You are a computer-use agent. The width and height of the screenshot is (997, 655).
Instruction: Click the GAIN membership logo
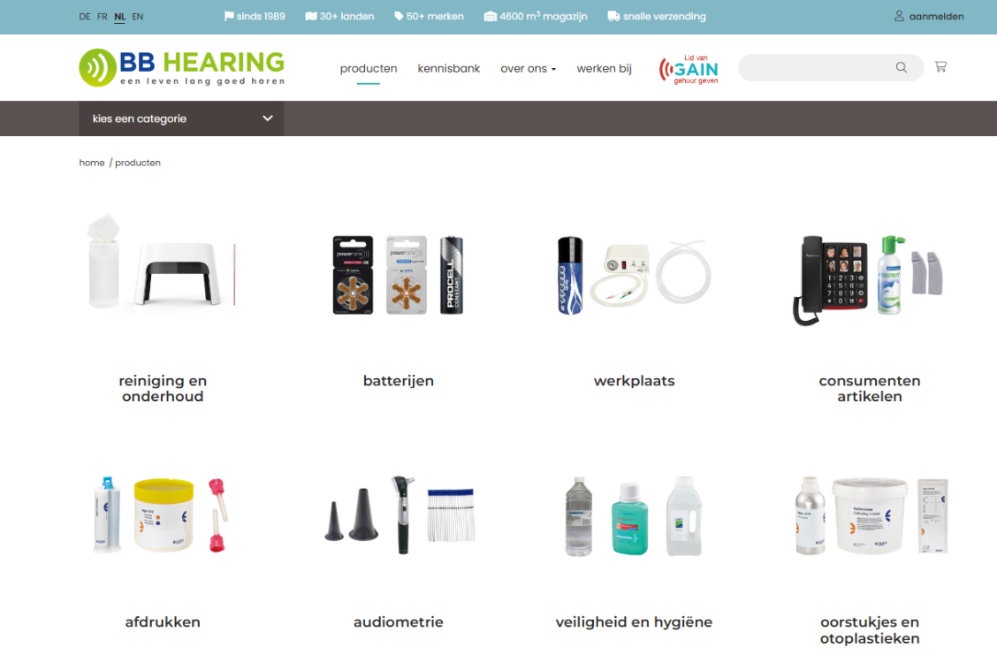(689, 69)
